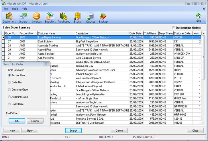208x141 pixels.
Task: Open the File menu
Action: (6, 9)
